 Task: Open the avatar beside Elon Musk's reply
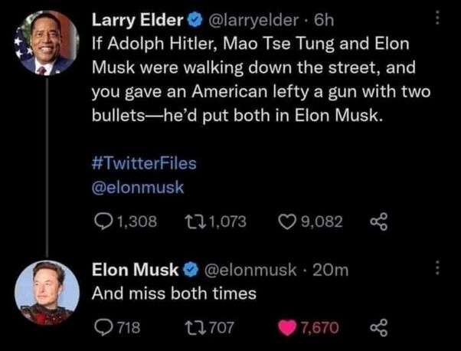point(47,292)
